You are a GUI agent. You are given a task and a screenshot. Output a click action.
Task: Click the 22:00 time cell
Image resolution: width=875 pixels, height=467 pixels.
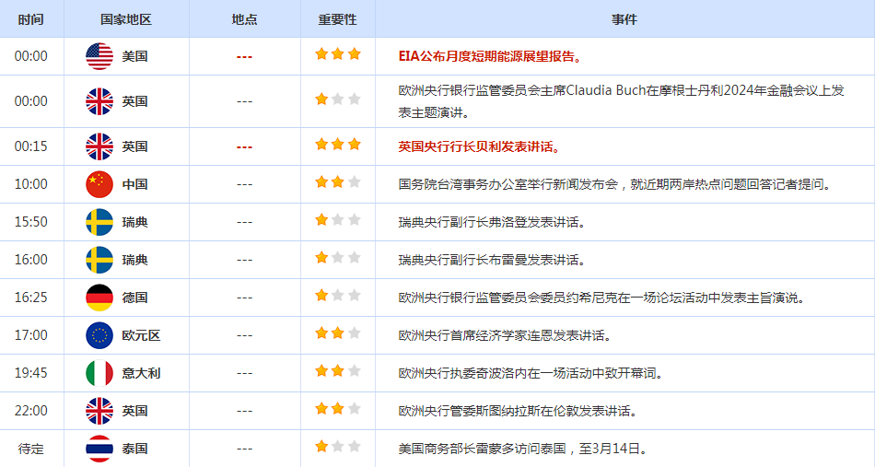pyautogui.click(x=31, y=411)
